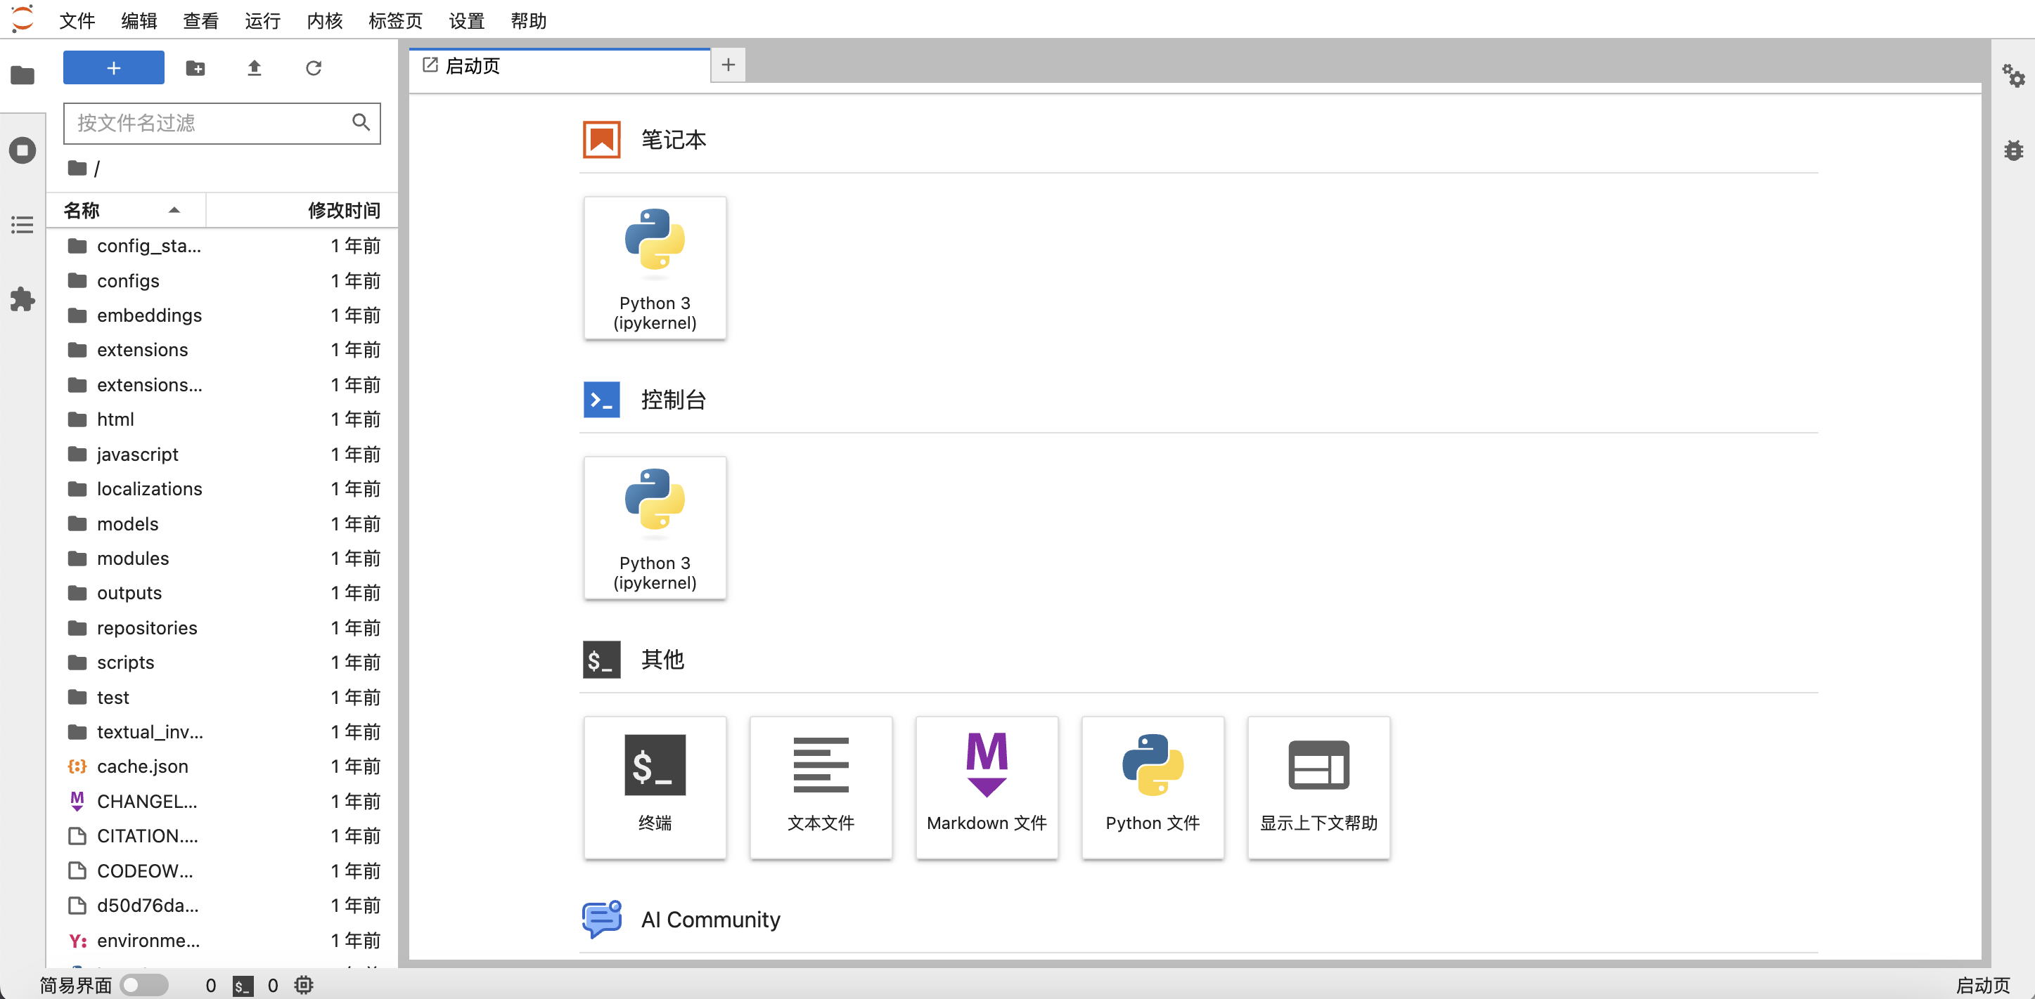Select the CHANGEL... markdown file
This screenshot has width=2035, height=999.
(x=223, y=802)
